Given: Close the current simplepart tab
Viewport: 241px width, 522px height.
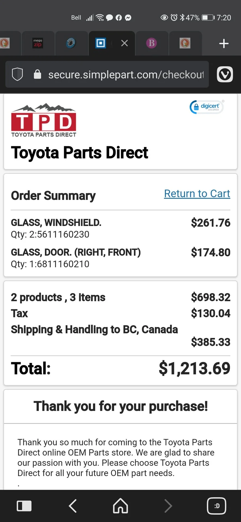Looking at the screenshot, I should [x=124, y=43].
